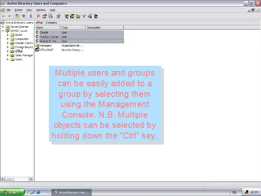Expand the Domain Controllers node
This screenshot has height=196, width=261.
point(7,43)
